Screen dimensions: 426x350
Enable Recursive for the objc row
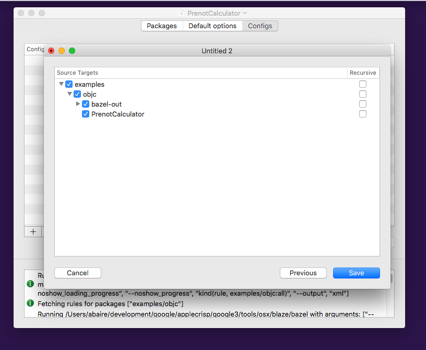(363, 94)
